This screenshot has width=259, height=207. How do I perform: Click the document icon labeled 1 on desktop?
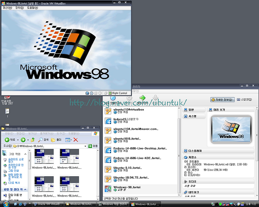(7, 113)
